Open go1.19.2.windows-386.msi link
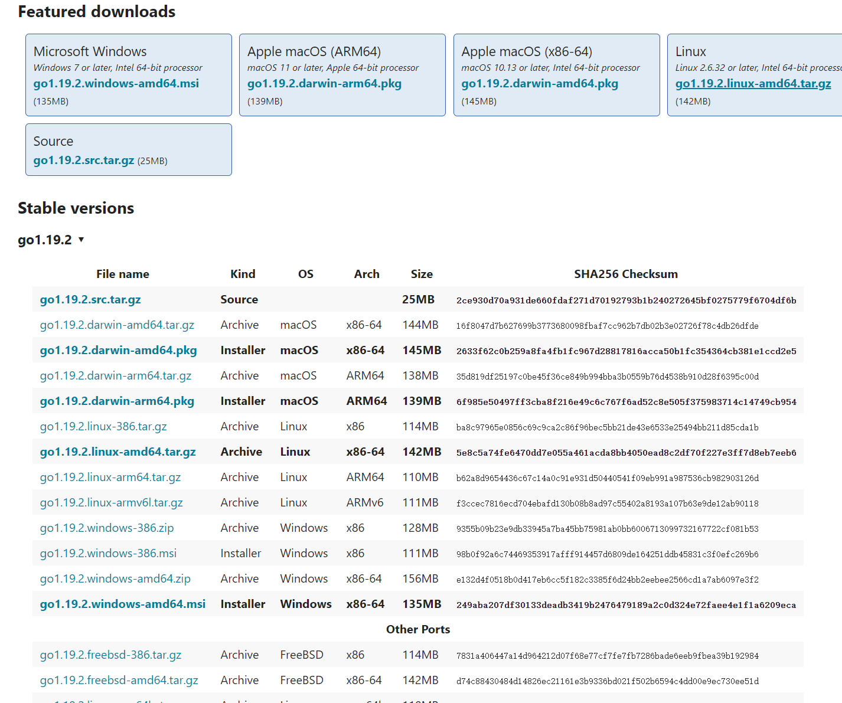This screenshot has width=842, height=703. [x=108, y=553]
